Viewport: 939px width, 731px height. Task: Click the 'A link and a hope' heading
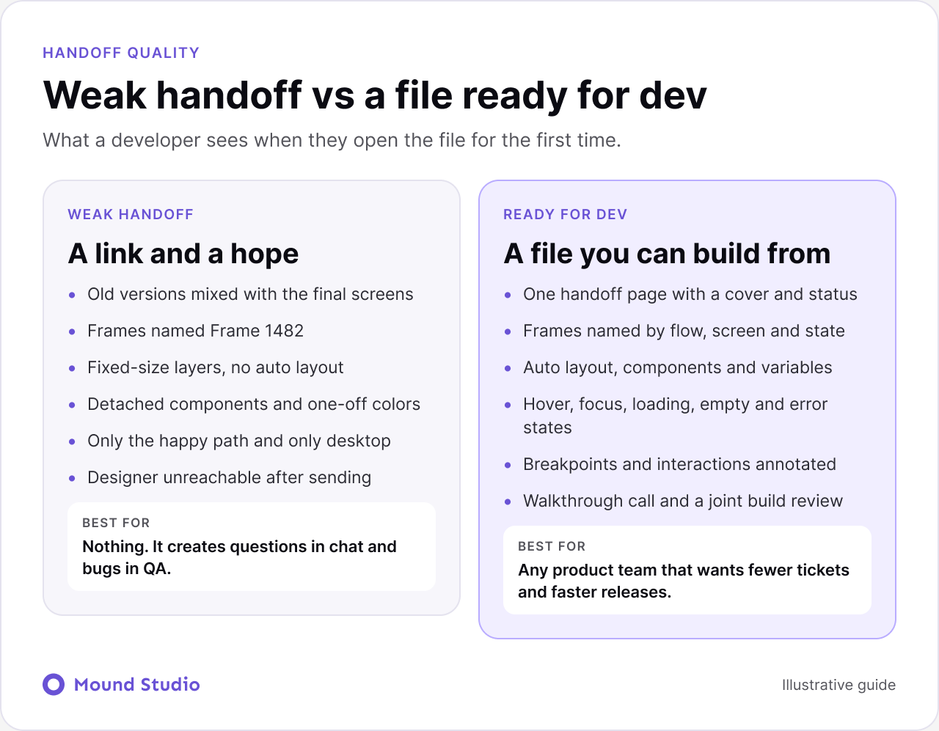[183, 254]
